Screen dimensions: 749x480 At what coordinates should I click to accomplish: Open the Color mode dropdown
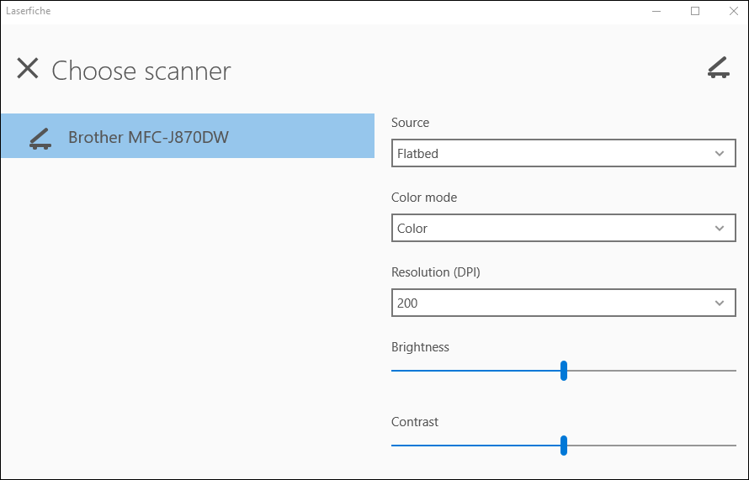pos(564,228)
